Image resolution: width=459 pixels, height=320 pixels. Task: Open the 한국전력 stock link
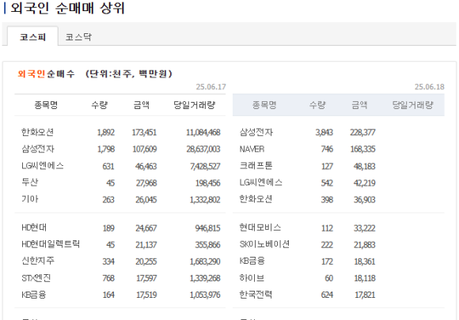[256, 294]
